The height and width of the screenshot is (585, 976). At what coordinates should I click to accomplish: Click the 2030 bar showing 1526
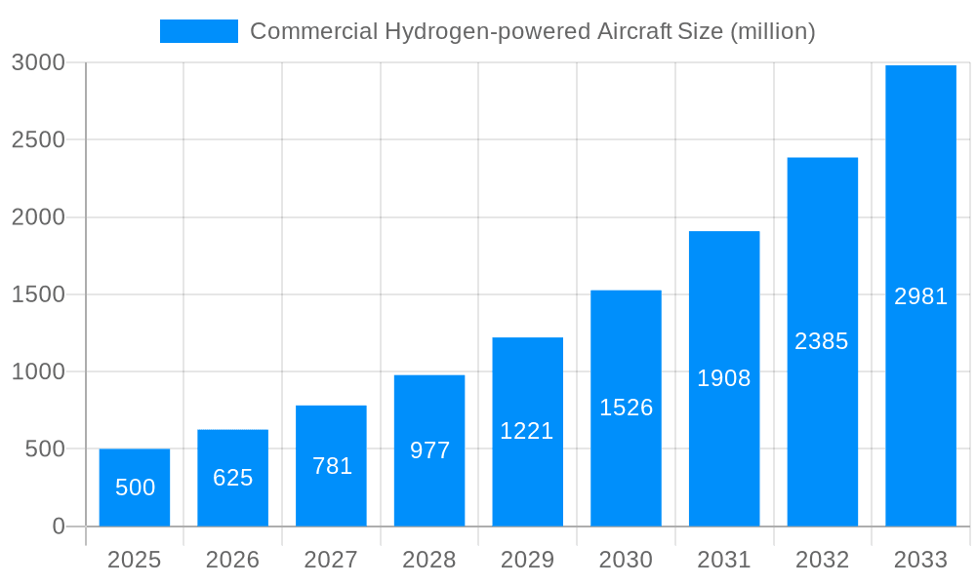tap(627, 409)
